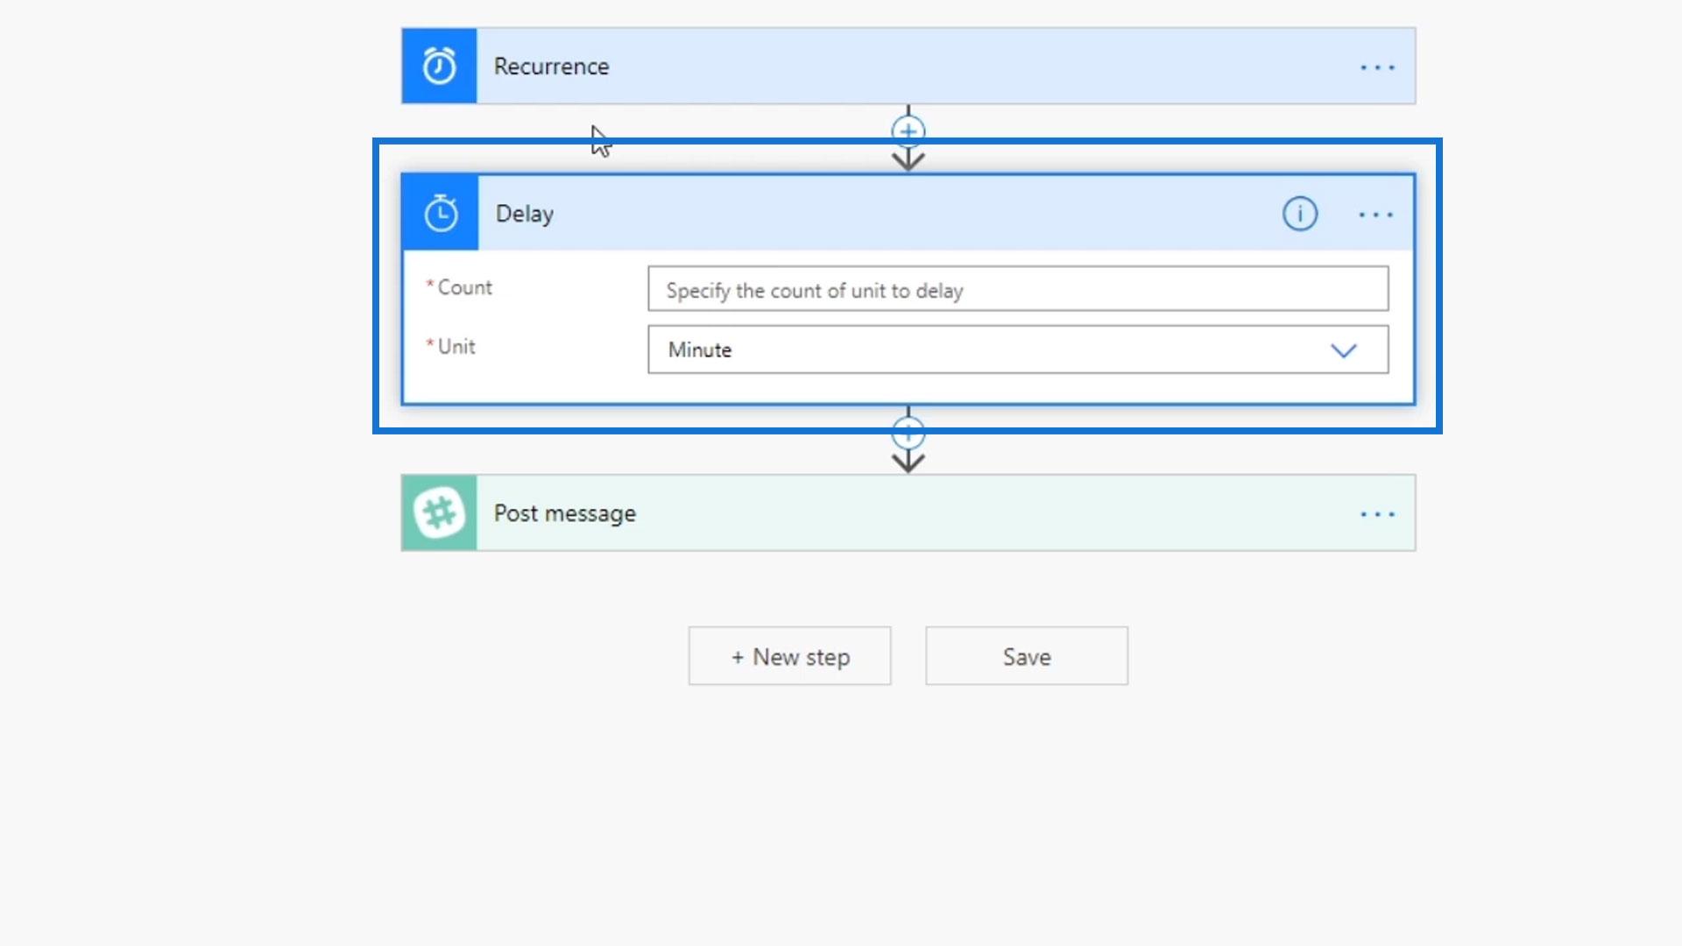The width and height of the screenshot is (1682, 946).
Task: Click the New step button
Action: [x=789, y=656]
